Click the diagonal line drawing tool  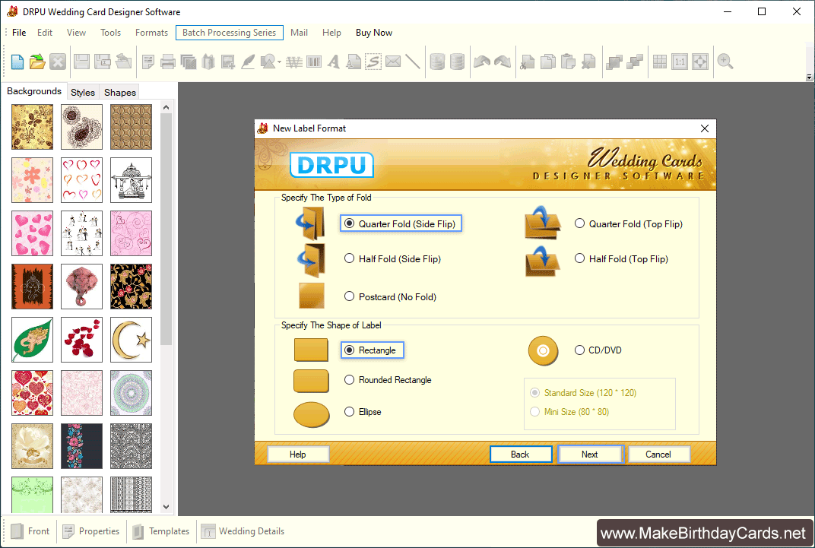tap(413, 62)
